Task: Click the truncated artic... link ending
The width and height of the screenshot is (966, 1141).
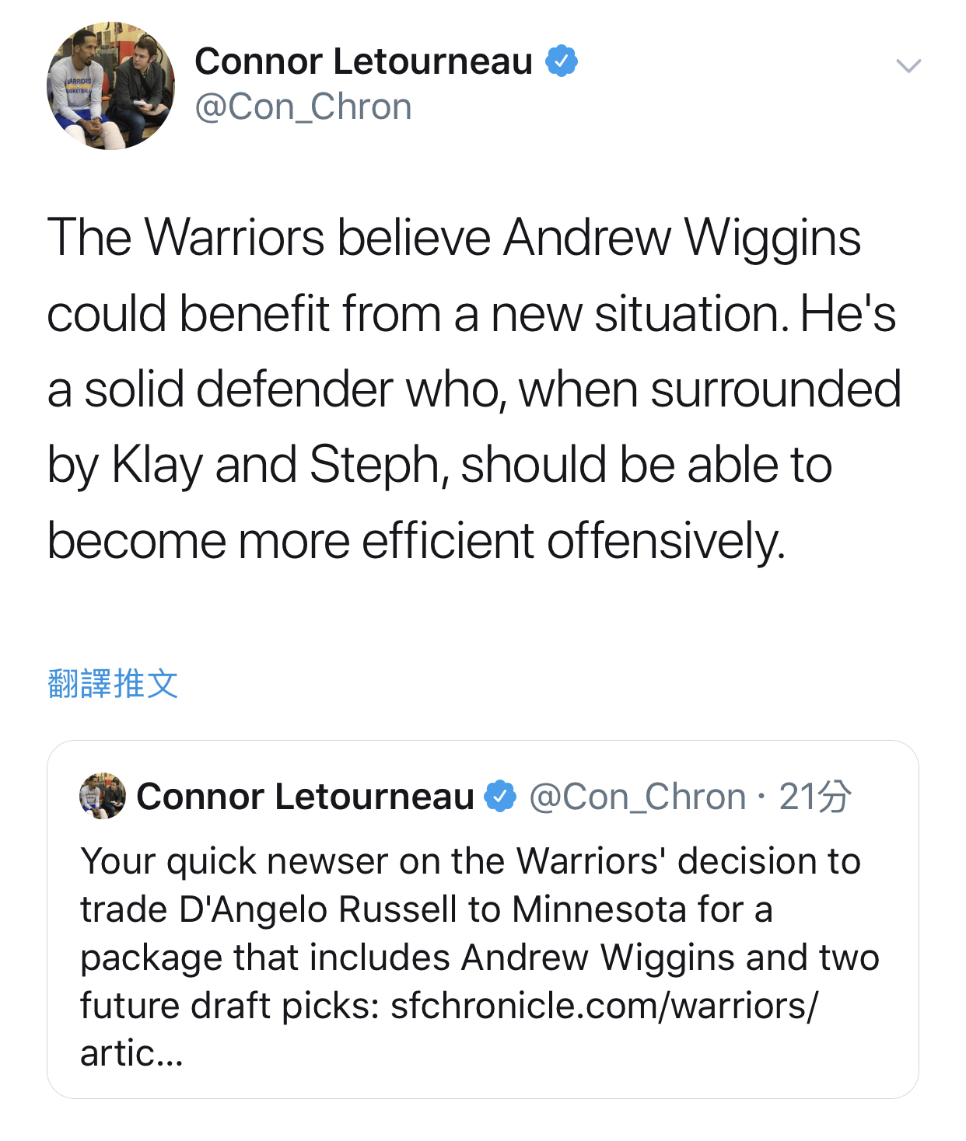Action: tap(131, 1054)
